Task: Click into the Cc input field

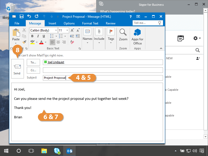Action: click(x=103, y=70)
